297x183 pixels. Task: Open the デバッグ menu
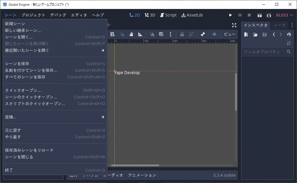click(x=58, y=15)
